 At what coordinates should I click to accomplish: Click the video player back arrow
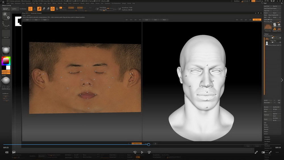(x=3, y=2)
